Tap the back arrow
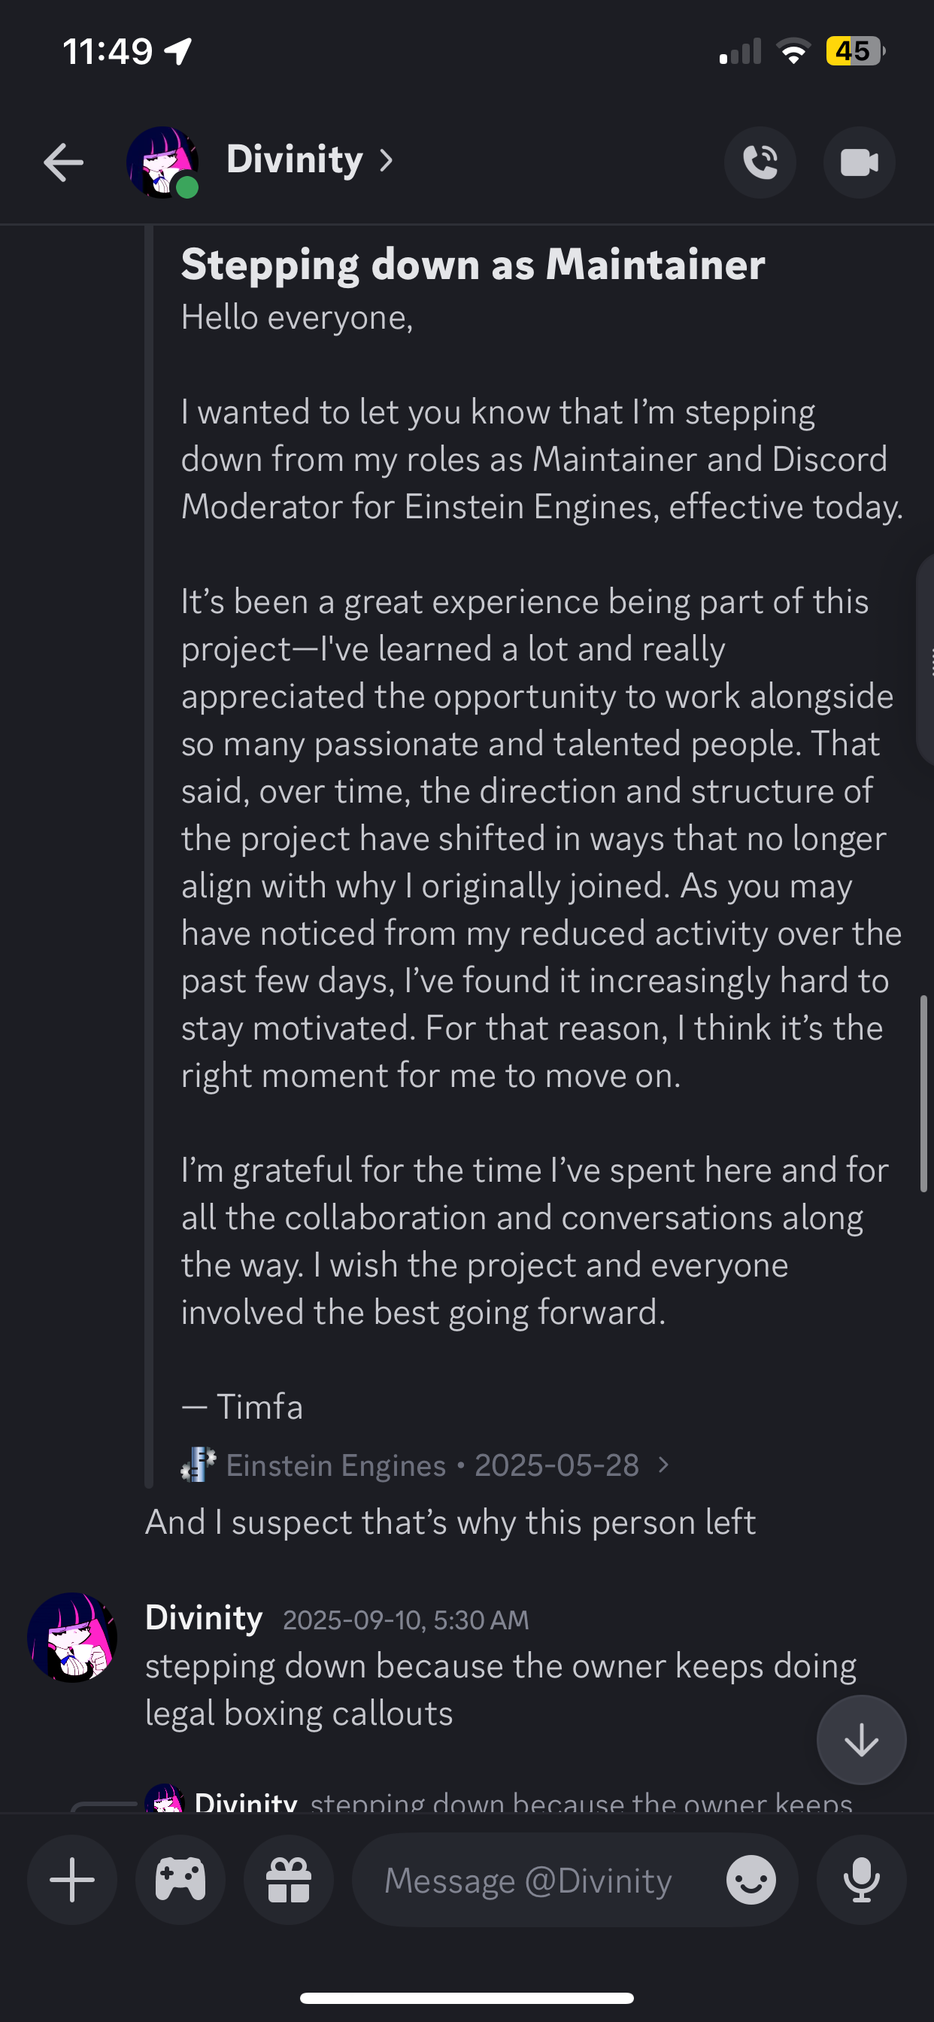 coord(64,162)
